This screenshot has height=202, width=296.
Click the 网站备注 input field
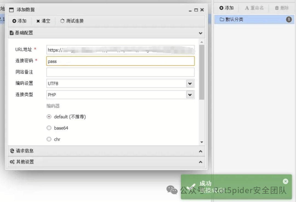point(120,72)
